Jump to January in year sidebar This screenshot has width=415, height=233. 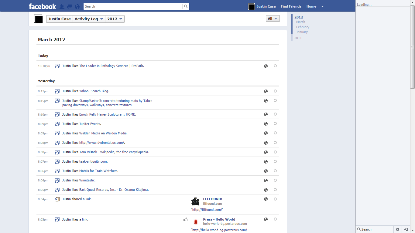coord(302,32)
